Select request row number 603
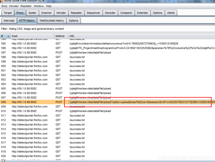Screen dimensions: 215x162 click(x=108, y=79)
